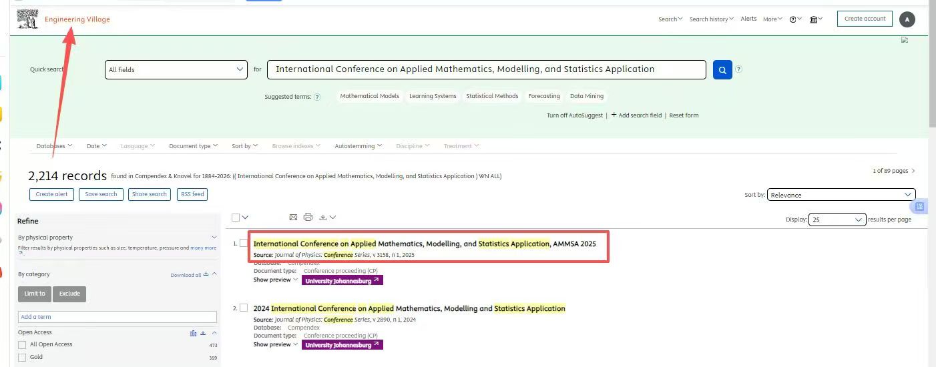Check the box for result 1

pos(244,243)
